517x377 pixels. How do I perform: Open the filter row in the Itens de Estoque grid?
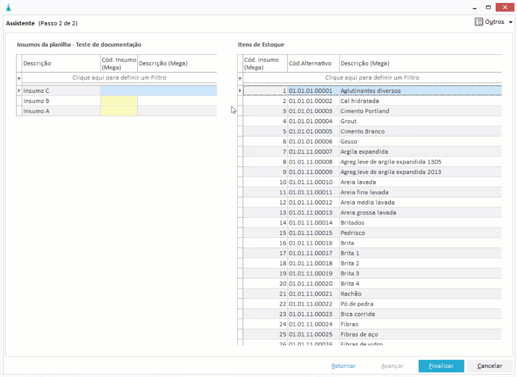tap(372, 78)
